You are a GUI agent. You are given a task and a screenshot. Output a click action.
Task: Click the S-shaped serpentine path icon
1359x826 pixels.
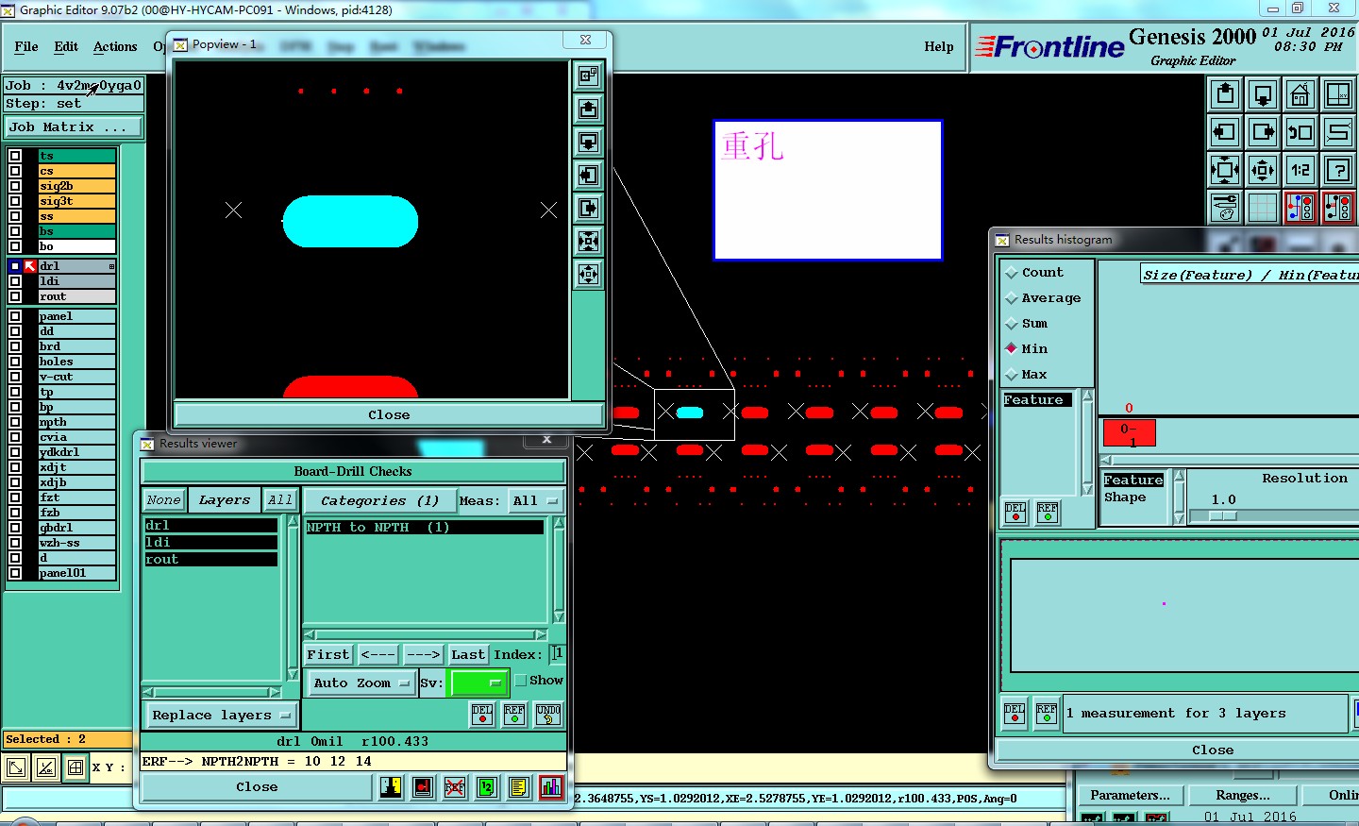point(1338,132)
